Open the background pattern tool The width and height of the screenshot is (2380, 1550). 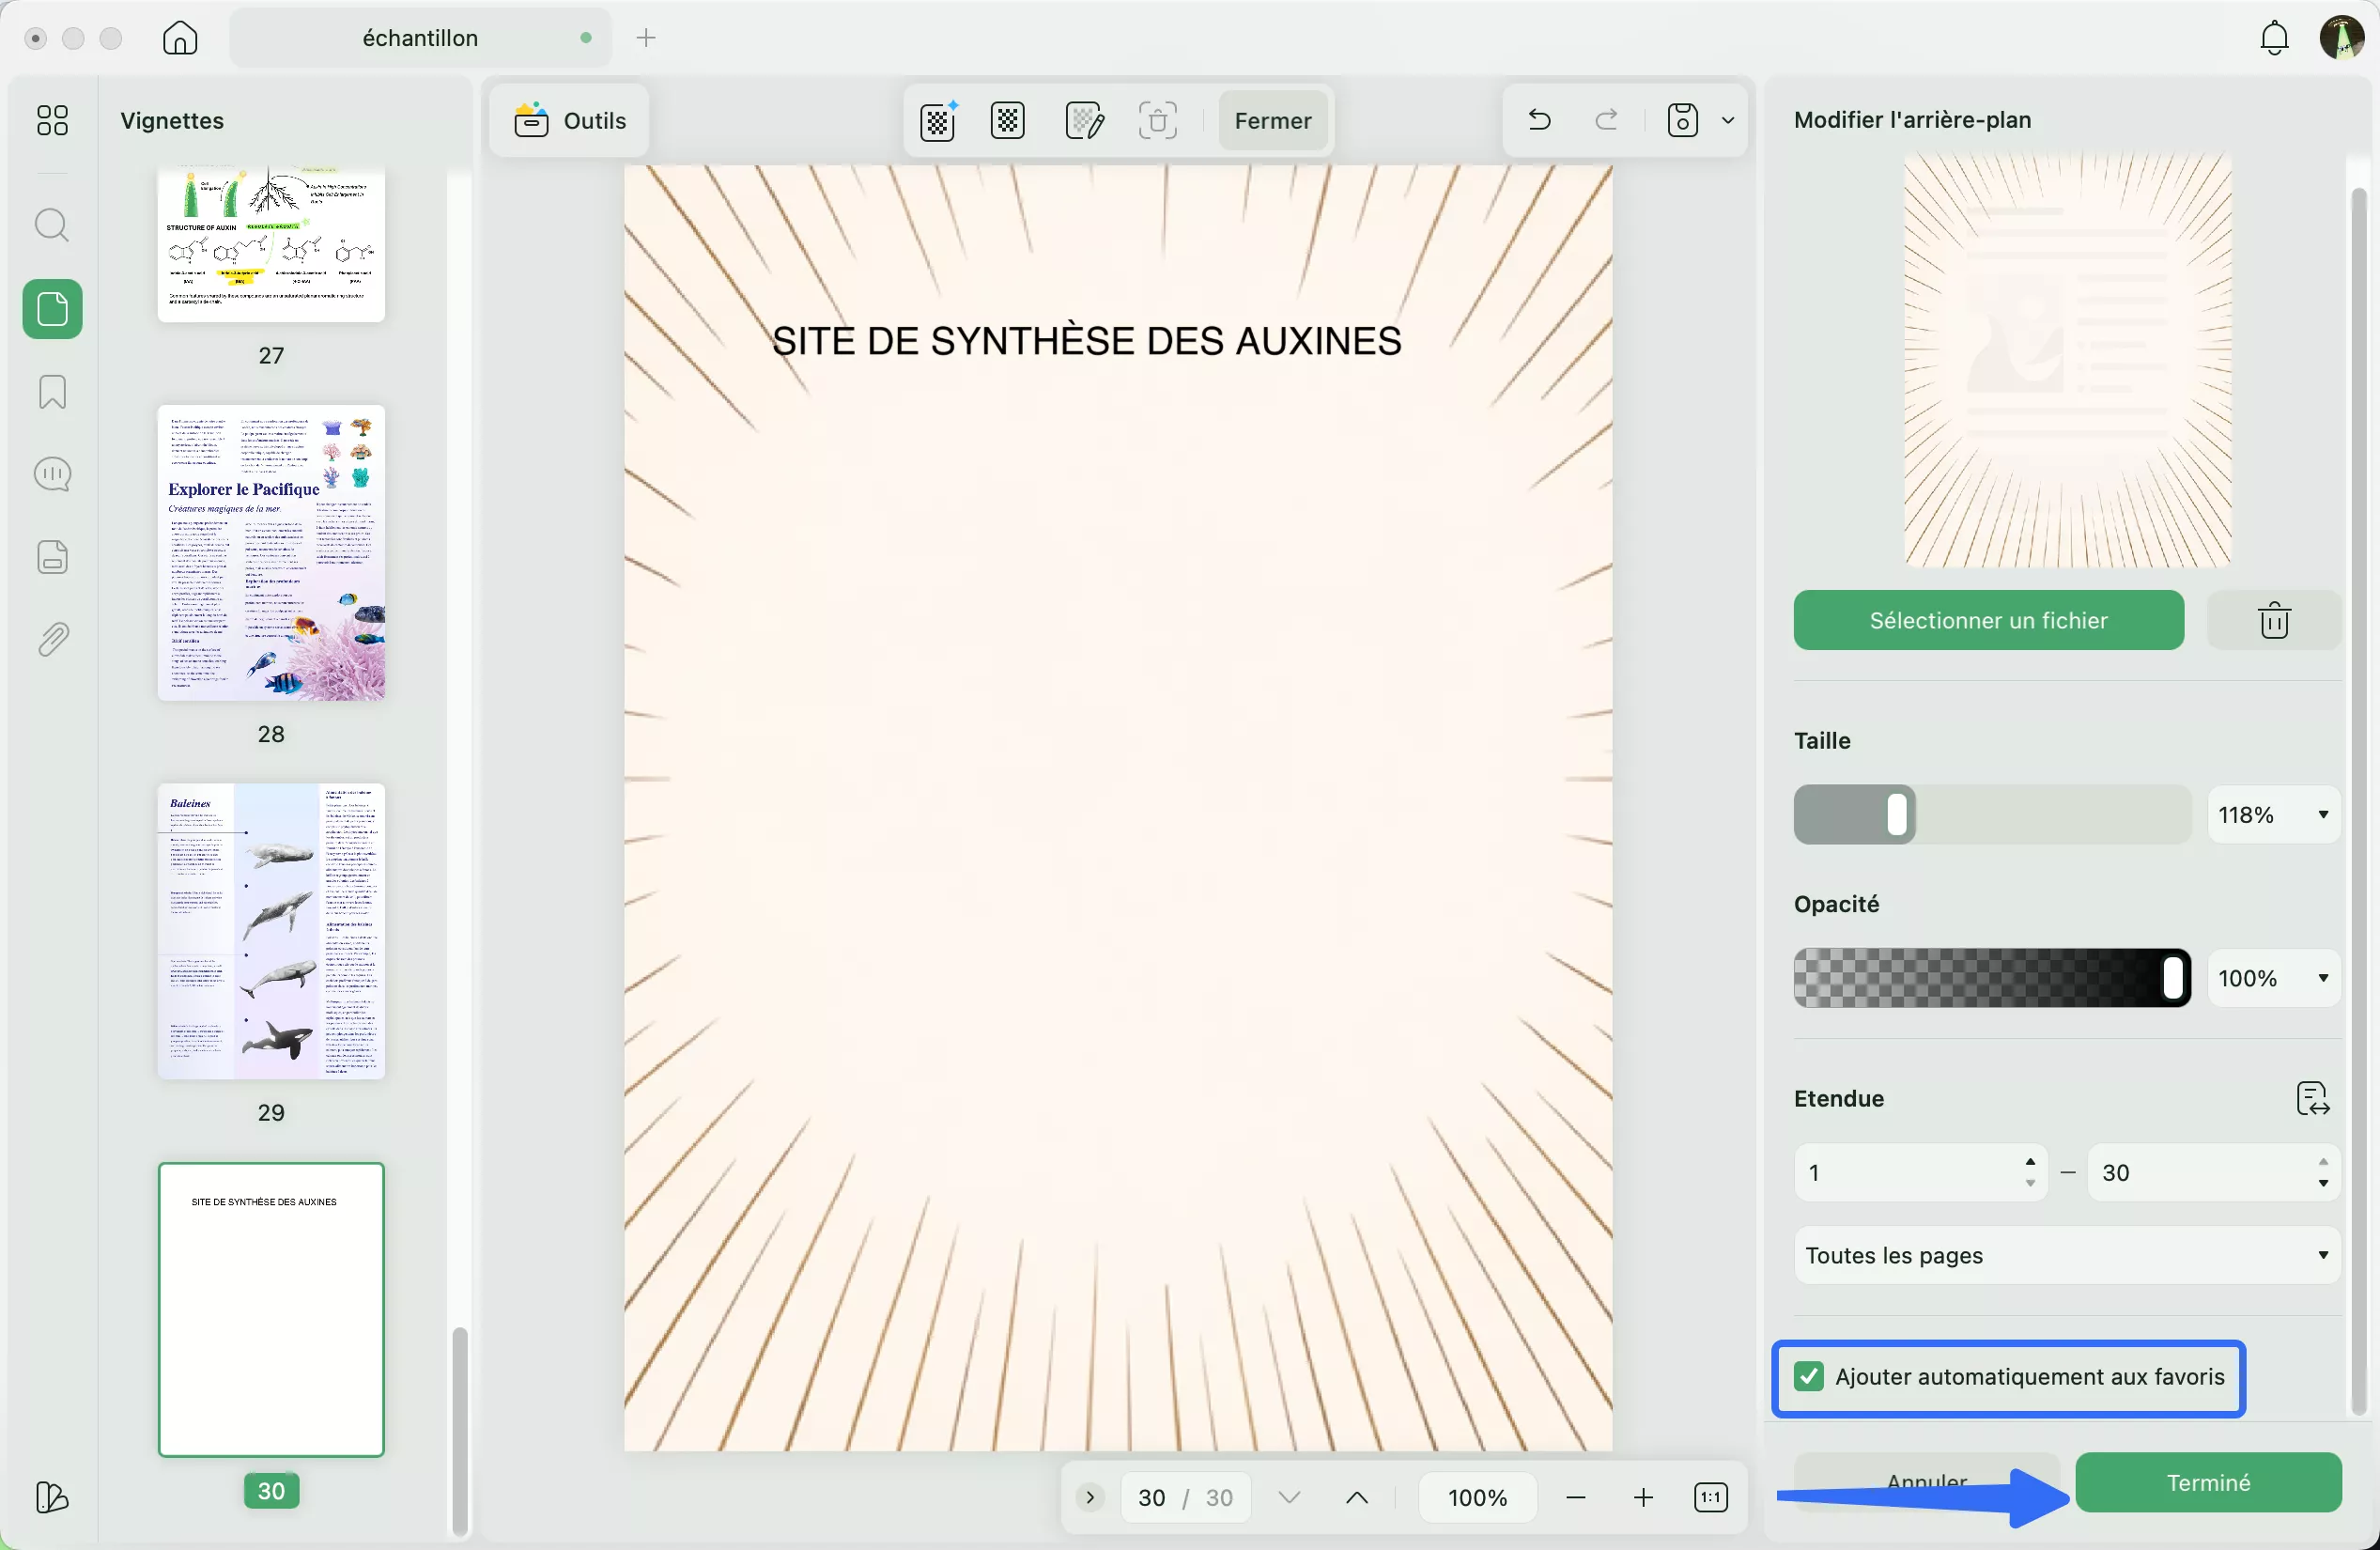tap(1007, 120)
